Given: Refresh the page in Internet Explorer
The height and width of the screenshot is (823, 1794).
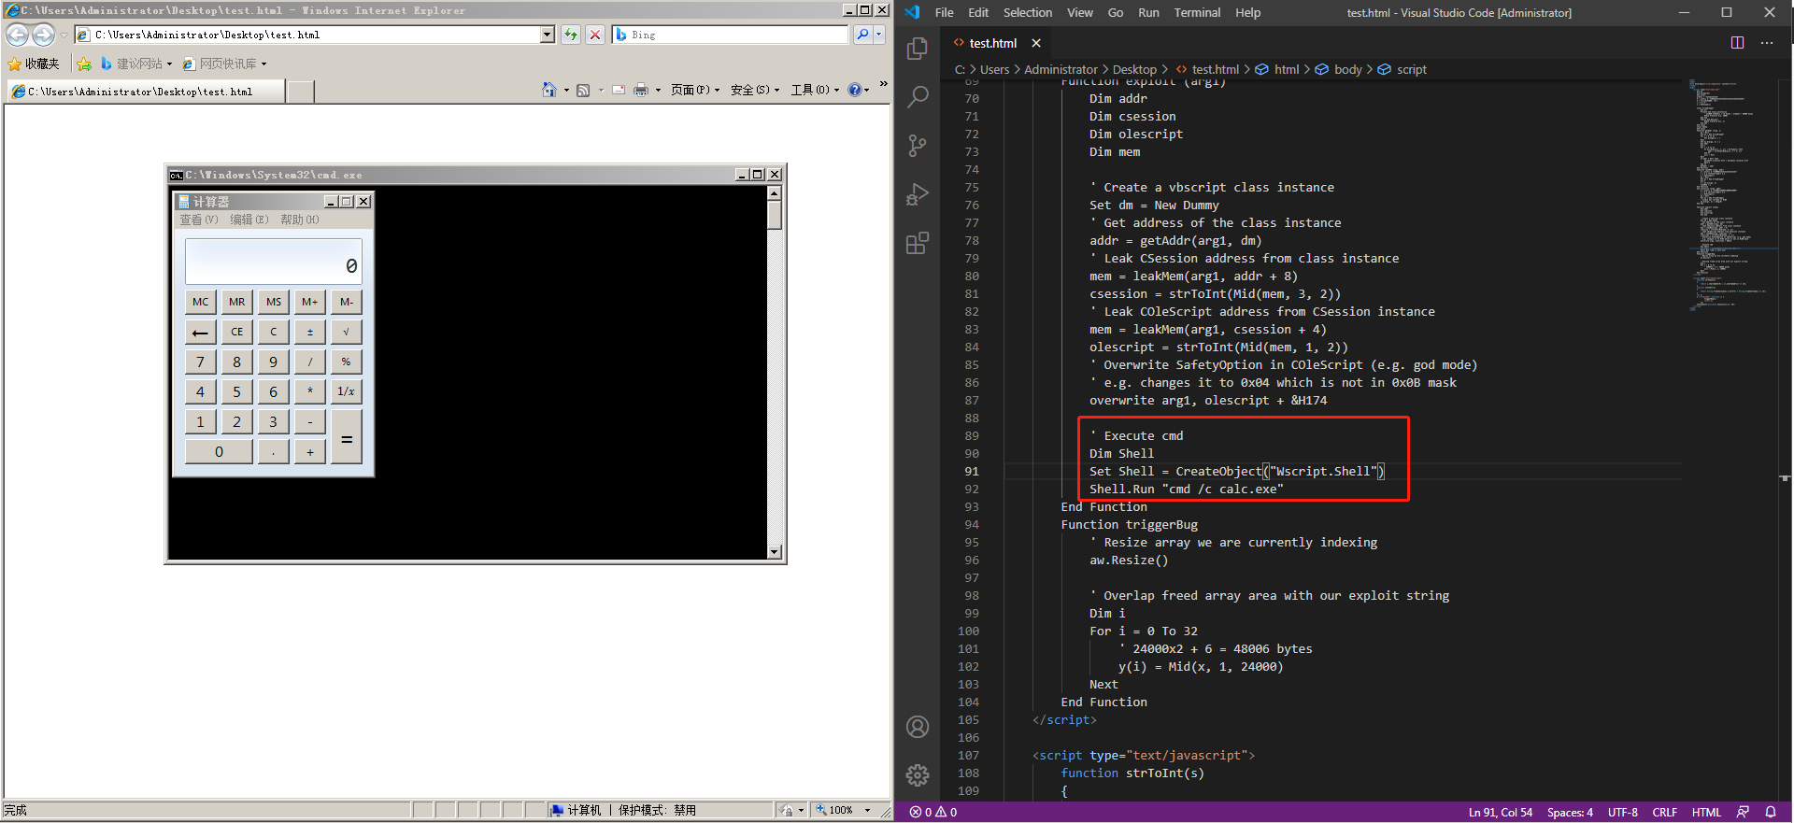Looking at the screenshot, I should pos(571,35).
